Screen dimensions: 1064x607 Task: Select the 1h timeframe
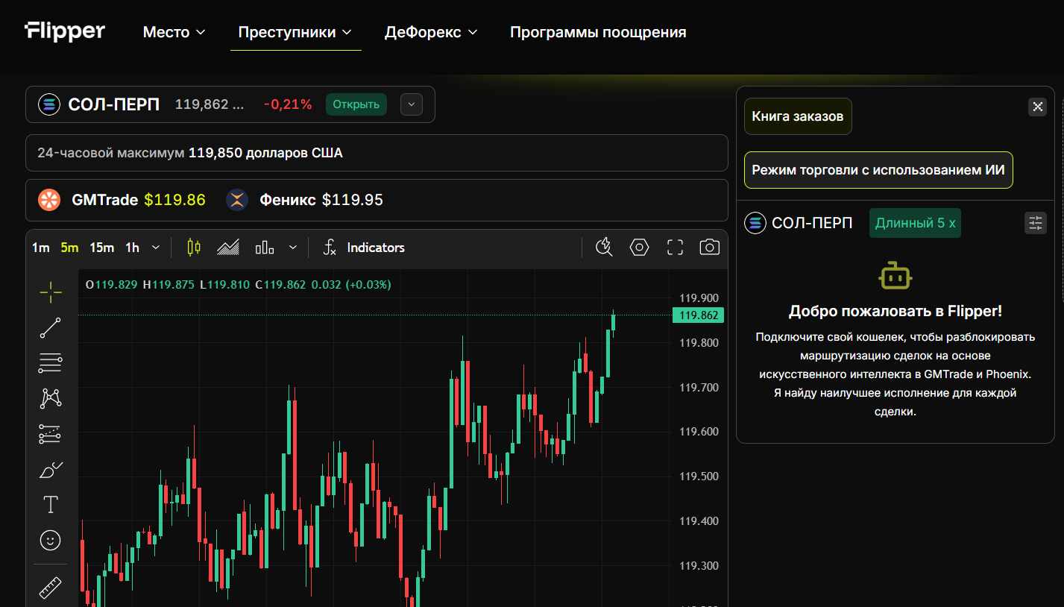coord(132,248)
